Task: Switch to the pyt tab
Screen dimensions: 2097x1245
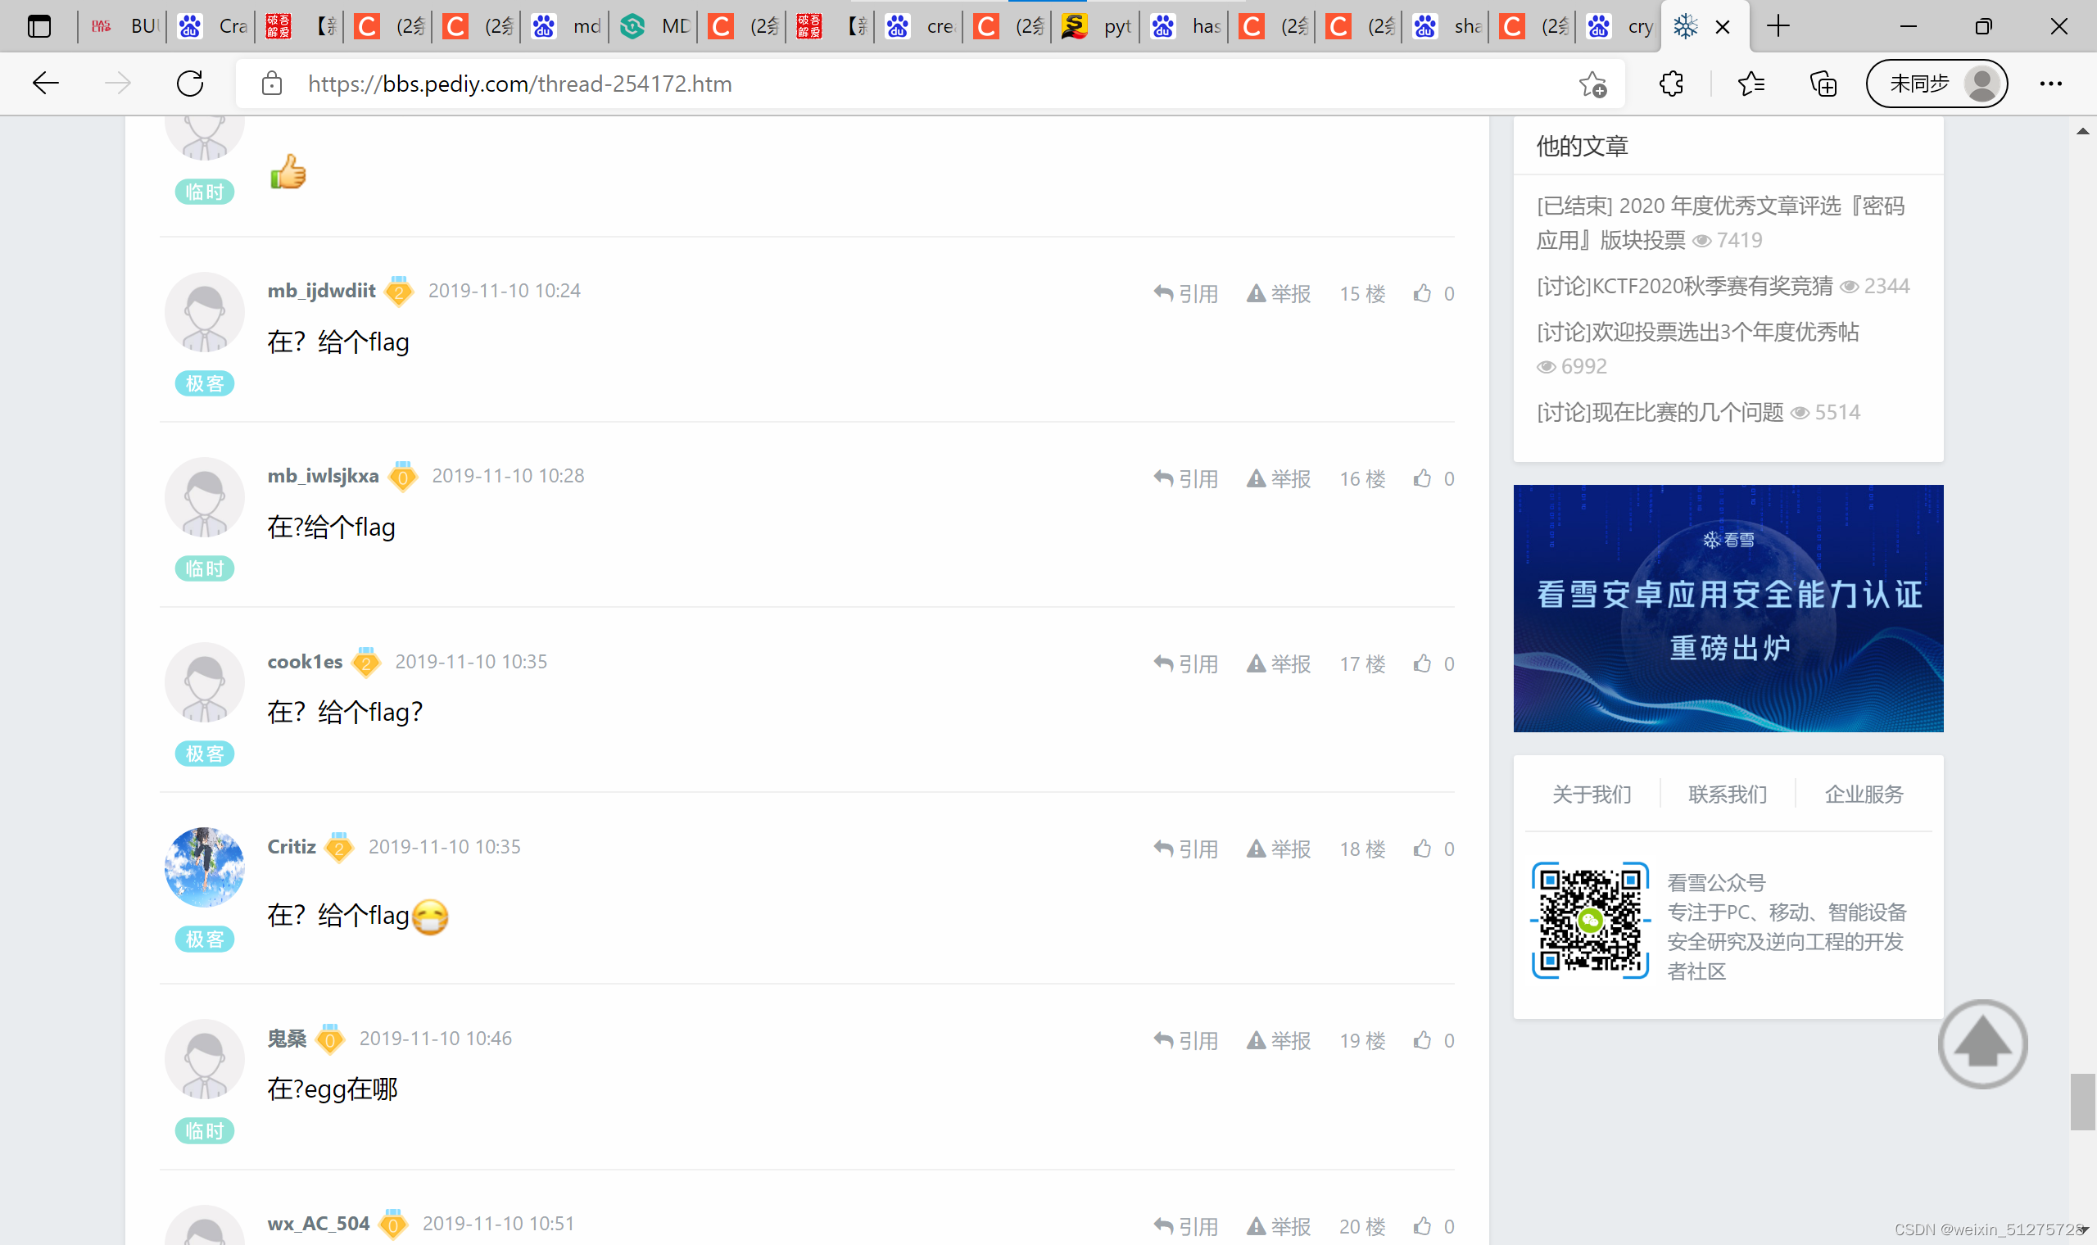Action: click(x=1095, y=27)
